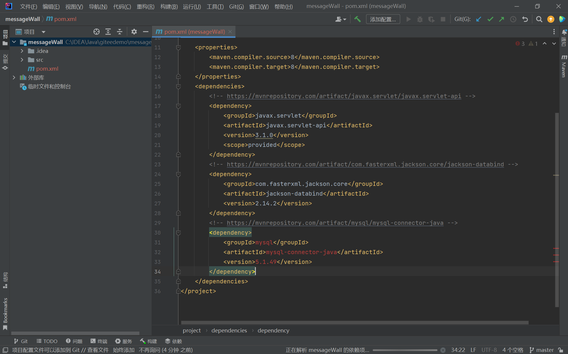Fold the dependencies block at line 15
Viewport: 568px width, 354px height.
click(178, 86)
